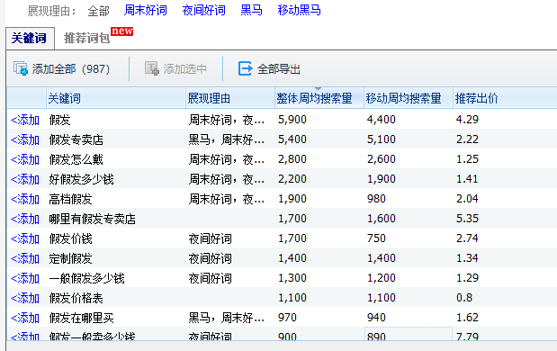Viewport: 557px width, 351px height.
Task: Add keyword 哪里有假发专卖店 via <添加
Action: [x=25, y=220]
